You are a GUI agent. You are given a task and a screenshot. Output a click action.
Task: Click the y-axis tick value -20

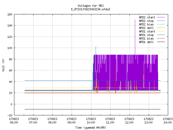[10, 115]
